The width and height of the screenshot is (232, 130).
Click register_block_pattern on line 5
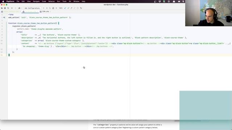24,26
